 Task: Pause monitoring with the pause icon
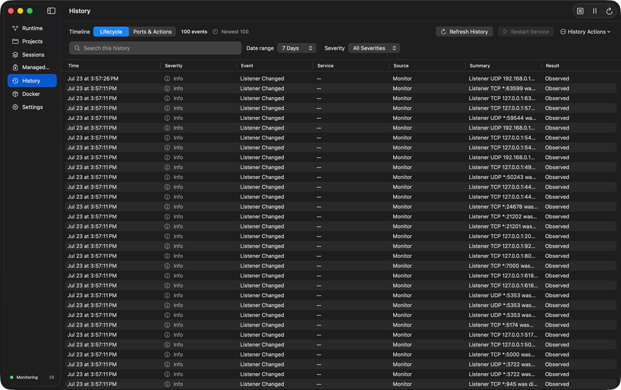(595, 11)
